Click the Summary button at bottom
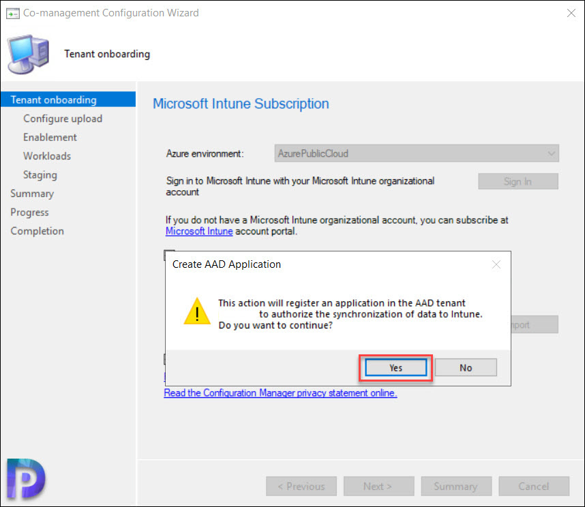This screenshot has height=507, width=585. coord(456,486)
